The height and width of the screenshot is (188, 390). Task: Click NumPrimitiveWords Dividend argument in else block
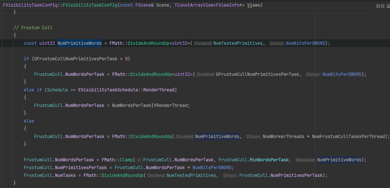click(217, 137)
